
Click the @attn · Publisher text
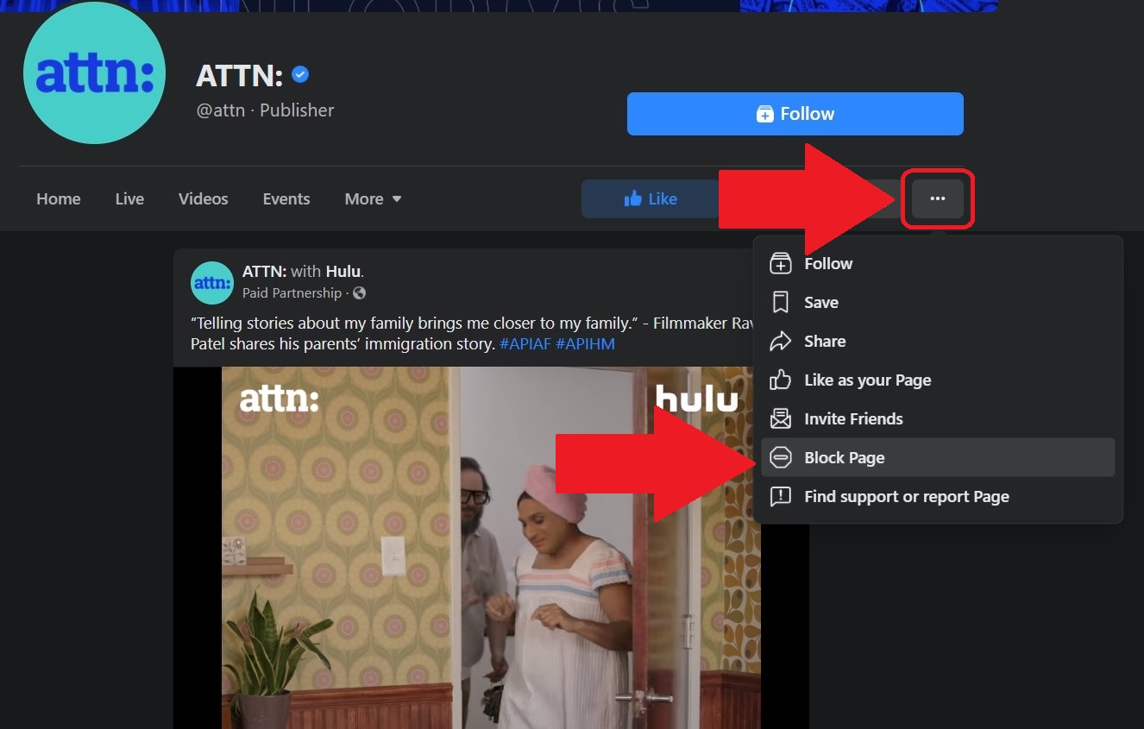[x=266, y=110]
